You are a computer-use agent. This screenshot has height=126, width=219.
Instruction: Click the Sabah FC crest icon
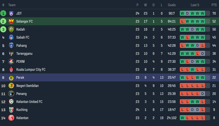11,37
